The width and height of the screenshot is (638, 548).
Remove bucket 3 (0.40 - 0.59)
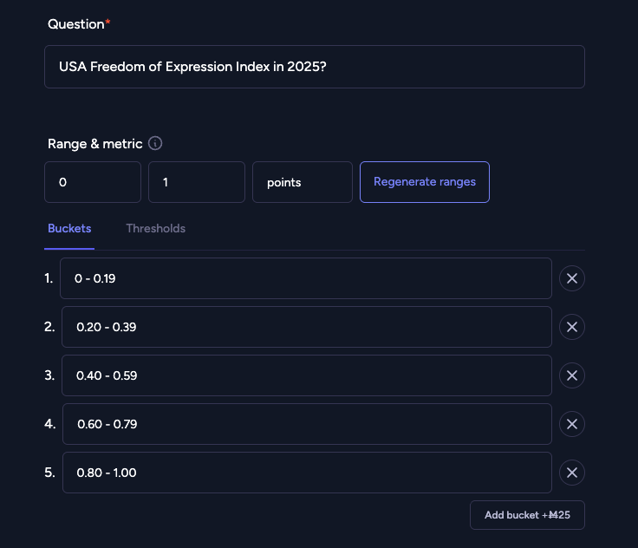[571, 375]
